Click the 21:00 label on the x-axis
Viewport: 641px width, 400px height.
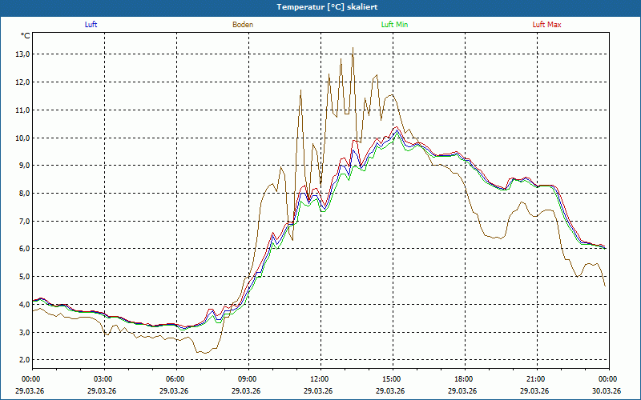(x=536, y=379)
